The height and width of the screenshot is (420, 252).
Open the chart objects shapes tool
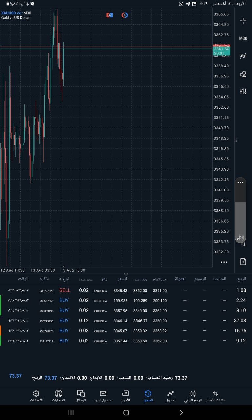(x=243, y=74)
